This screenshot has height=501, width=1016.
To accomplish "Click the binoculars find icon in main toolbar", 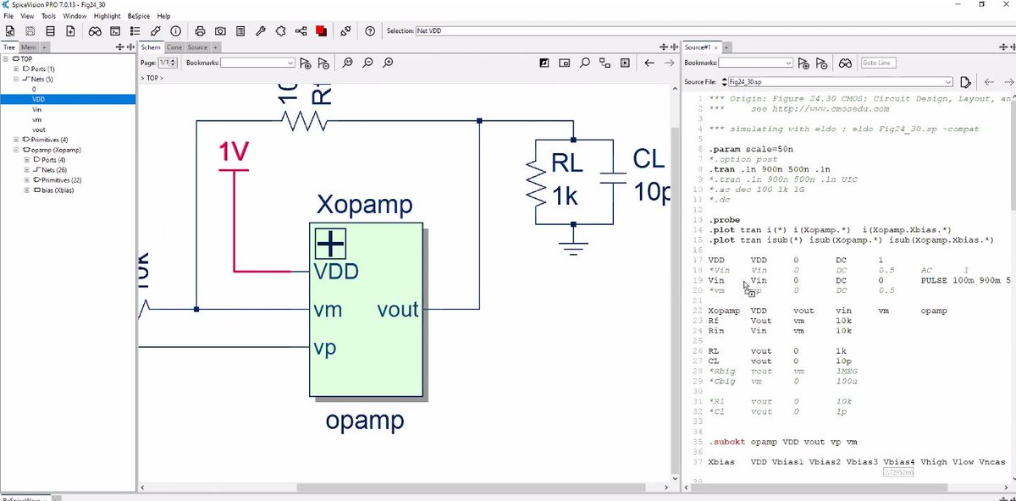I will (95, 30).
